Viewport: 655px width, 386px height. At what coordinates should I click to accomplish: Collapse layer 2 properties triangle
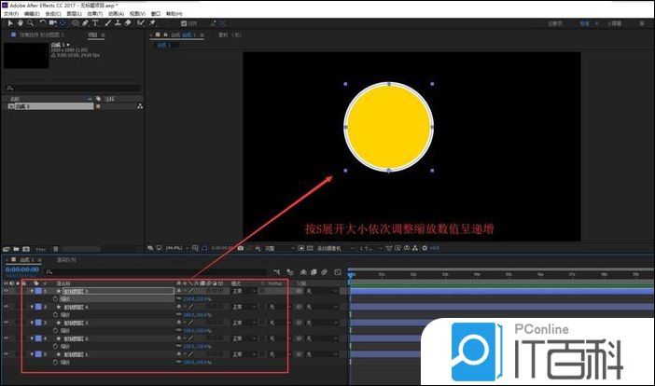pyautogui.click(x=30, y=307)
